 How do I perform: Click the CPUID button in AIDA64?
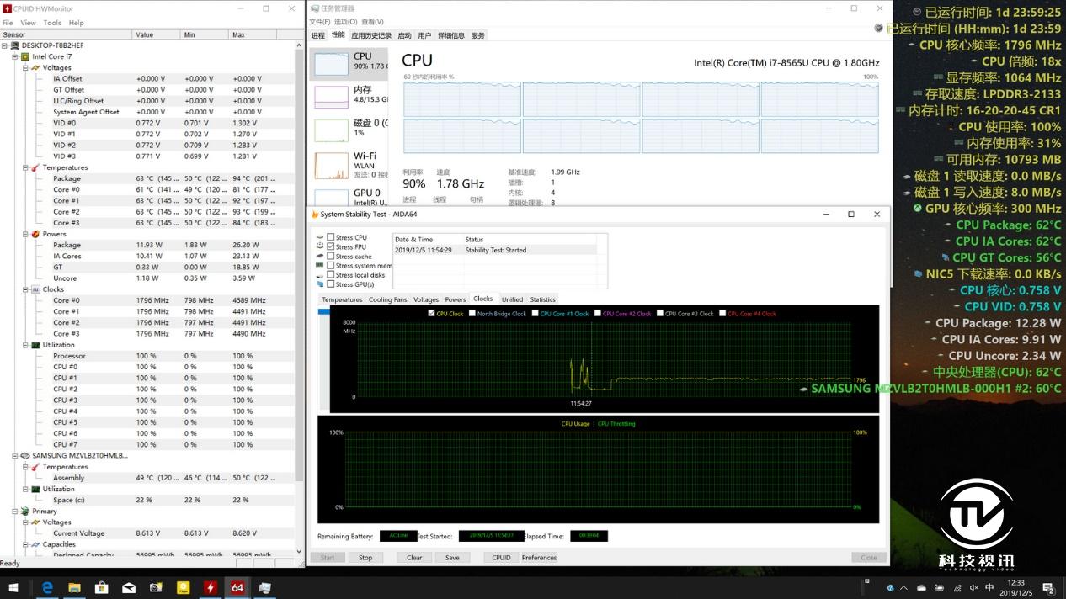[501, 557]
